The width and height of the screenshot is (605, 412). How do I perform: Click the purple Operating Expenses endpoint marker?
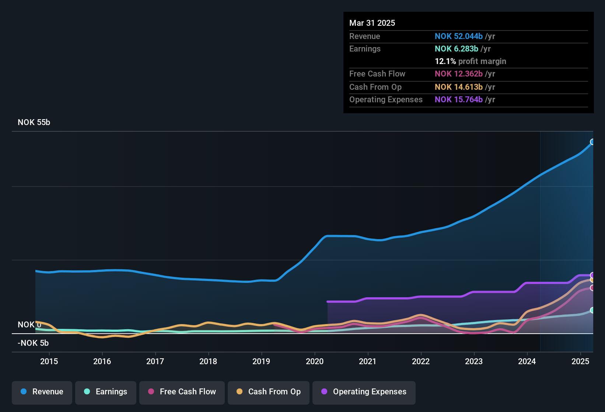tap(592, 275)
